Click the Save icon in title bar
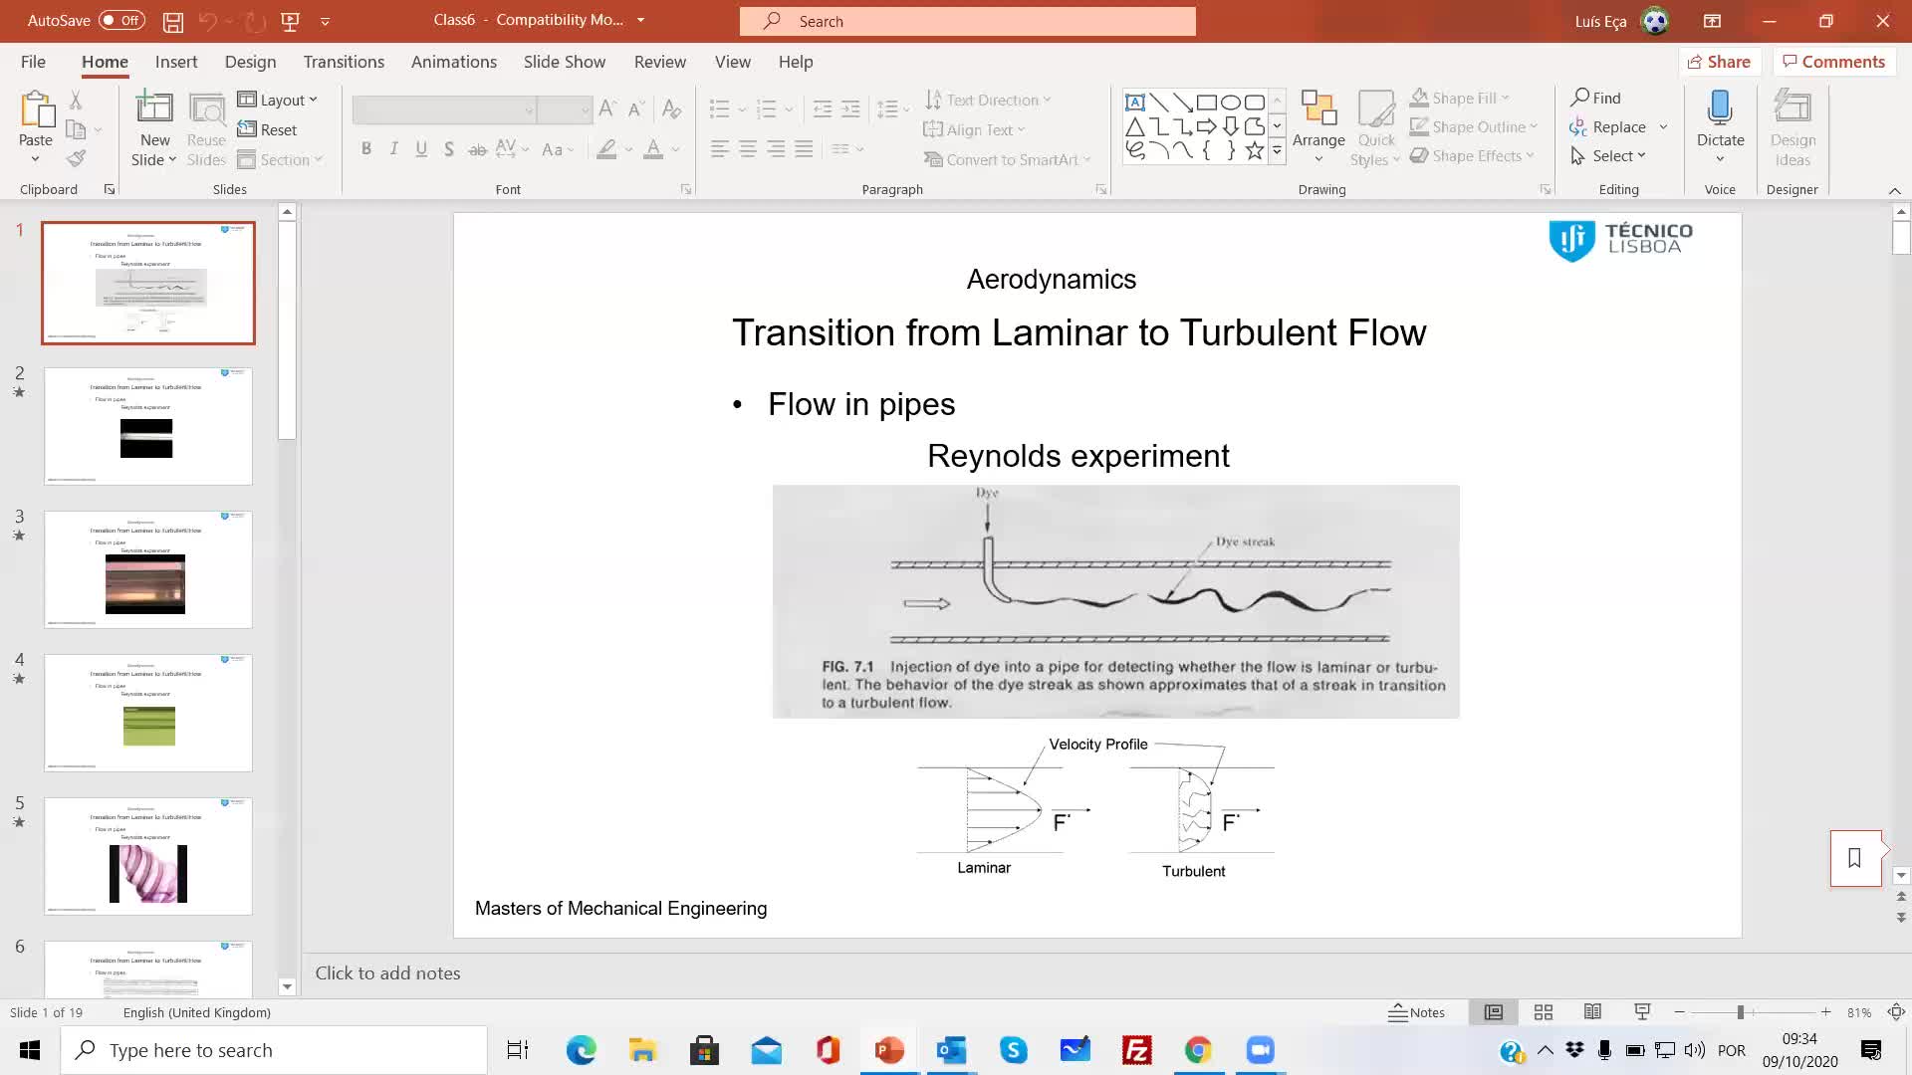Image resolution: width=1912 pixels, height=1075 pixels. pyautogui.click(x=172, y=21)
